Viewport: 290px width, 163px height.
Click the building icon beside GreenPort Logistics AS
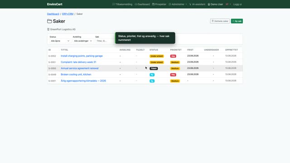click(x=48, y=29)
